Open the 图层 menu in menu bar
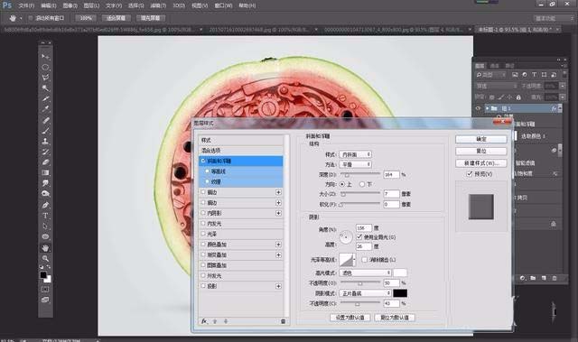578x342 pixels. [x=91, y=5]
